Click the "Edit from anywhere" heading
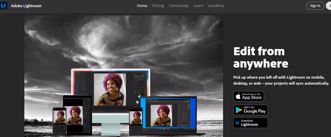This screenshot has height=137, width=331. coord(261,57)
